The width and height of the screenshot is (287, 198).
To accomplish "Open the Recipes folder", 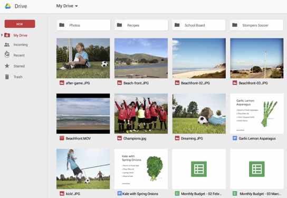I will [141, 25].
